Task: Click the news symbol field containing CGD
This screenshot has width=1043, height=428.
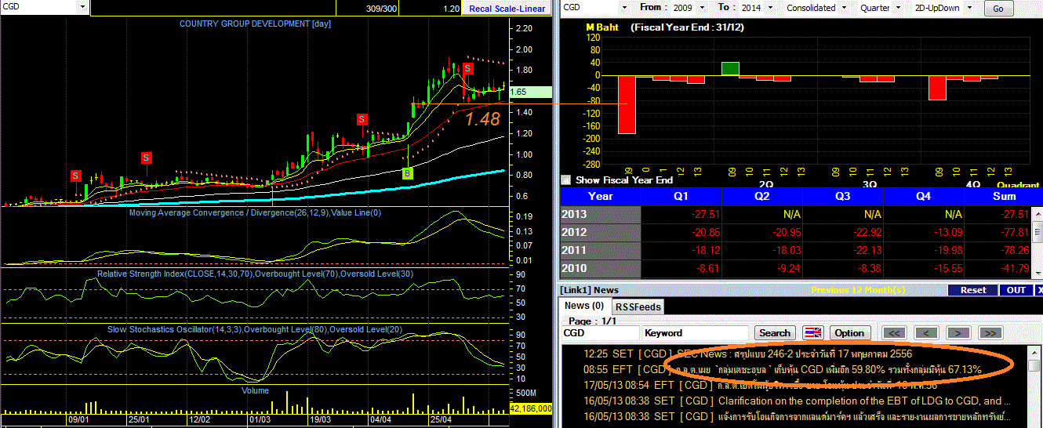Action: [x=601, y=333]
